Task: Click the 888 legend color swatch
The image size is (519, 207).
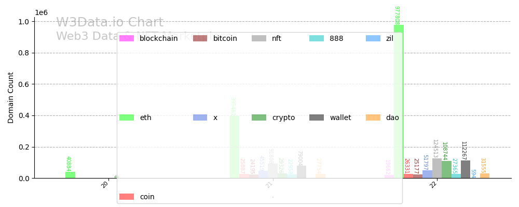Action: [317, 38]
